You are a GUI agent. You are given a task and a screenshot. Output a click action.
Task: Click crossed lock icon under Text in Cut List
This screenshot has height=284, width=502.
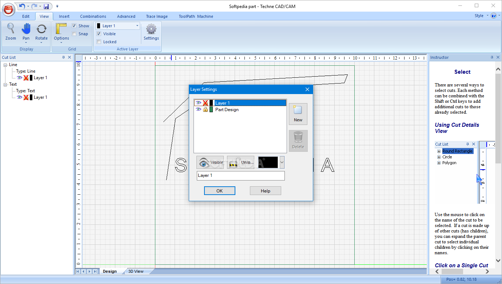coord(26,97)
